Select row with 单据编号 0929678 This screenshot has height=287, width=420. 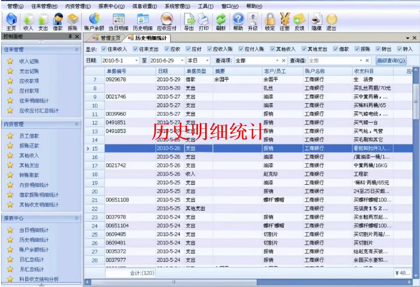(x=248, y=80)
